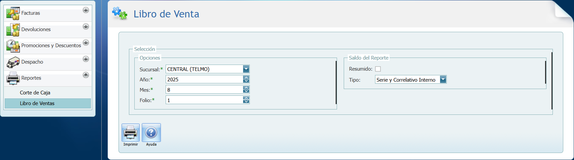Click the Reportes printer icon

pyautogui.click(x=13, y=78)
